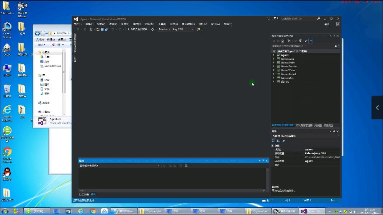Image resolution: width=383 pixels, height=215 pixels.
Task: Toggle auto-hide pin on the Output panel
Action: pos(263,161)
